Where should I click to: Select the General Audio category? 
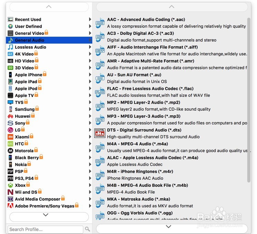pos(49,40)
